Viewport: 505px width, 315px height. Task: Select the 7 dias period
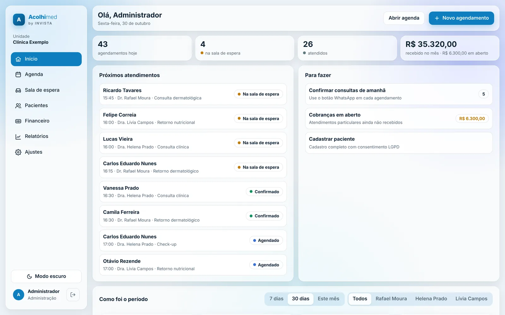click(276, 299)
